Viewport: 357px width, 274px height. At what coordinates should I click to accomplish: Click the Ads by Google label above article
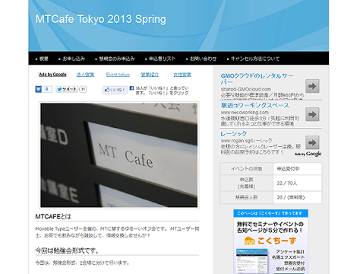tap(52, 75)
